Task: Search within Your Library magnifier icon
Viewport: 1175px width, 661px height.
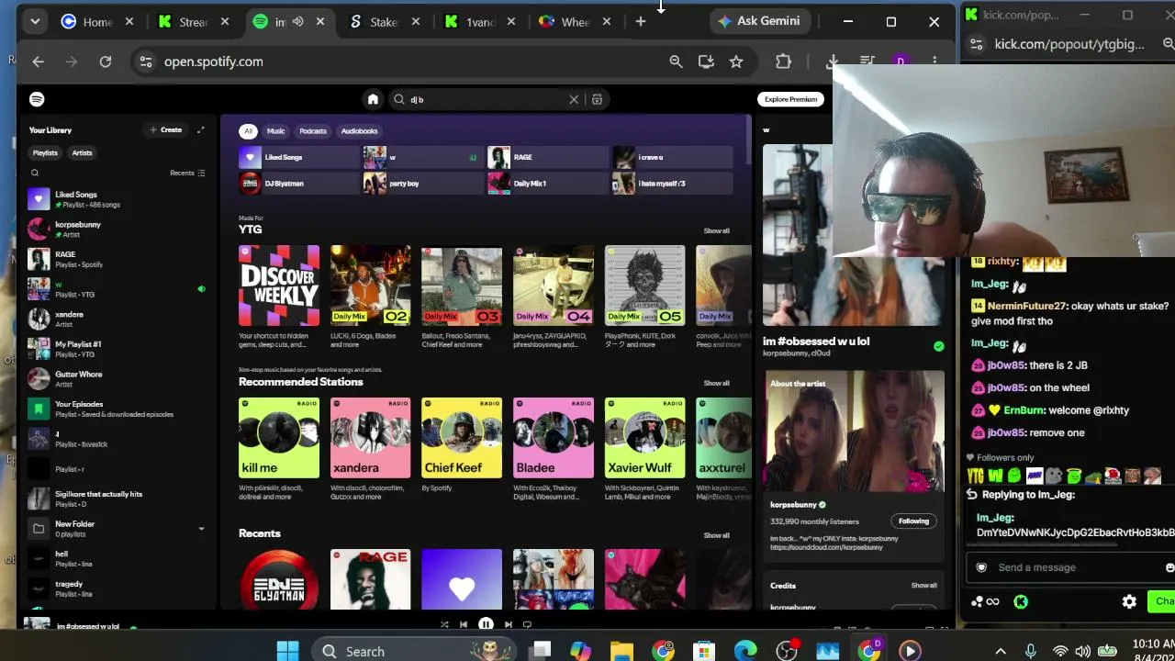Action: click(35, 173)
